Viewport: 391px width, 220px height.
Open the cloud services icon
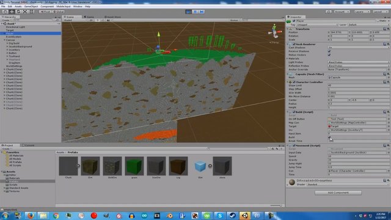point(329,12)
